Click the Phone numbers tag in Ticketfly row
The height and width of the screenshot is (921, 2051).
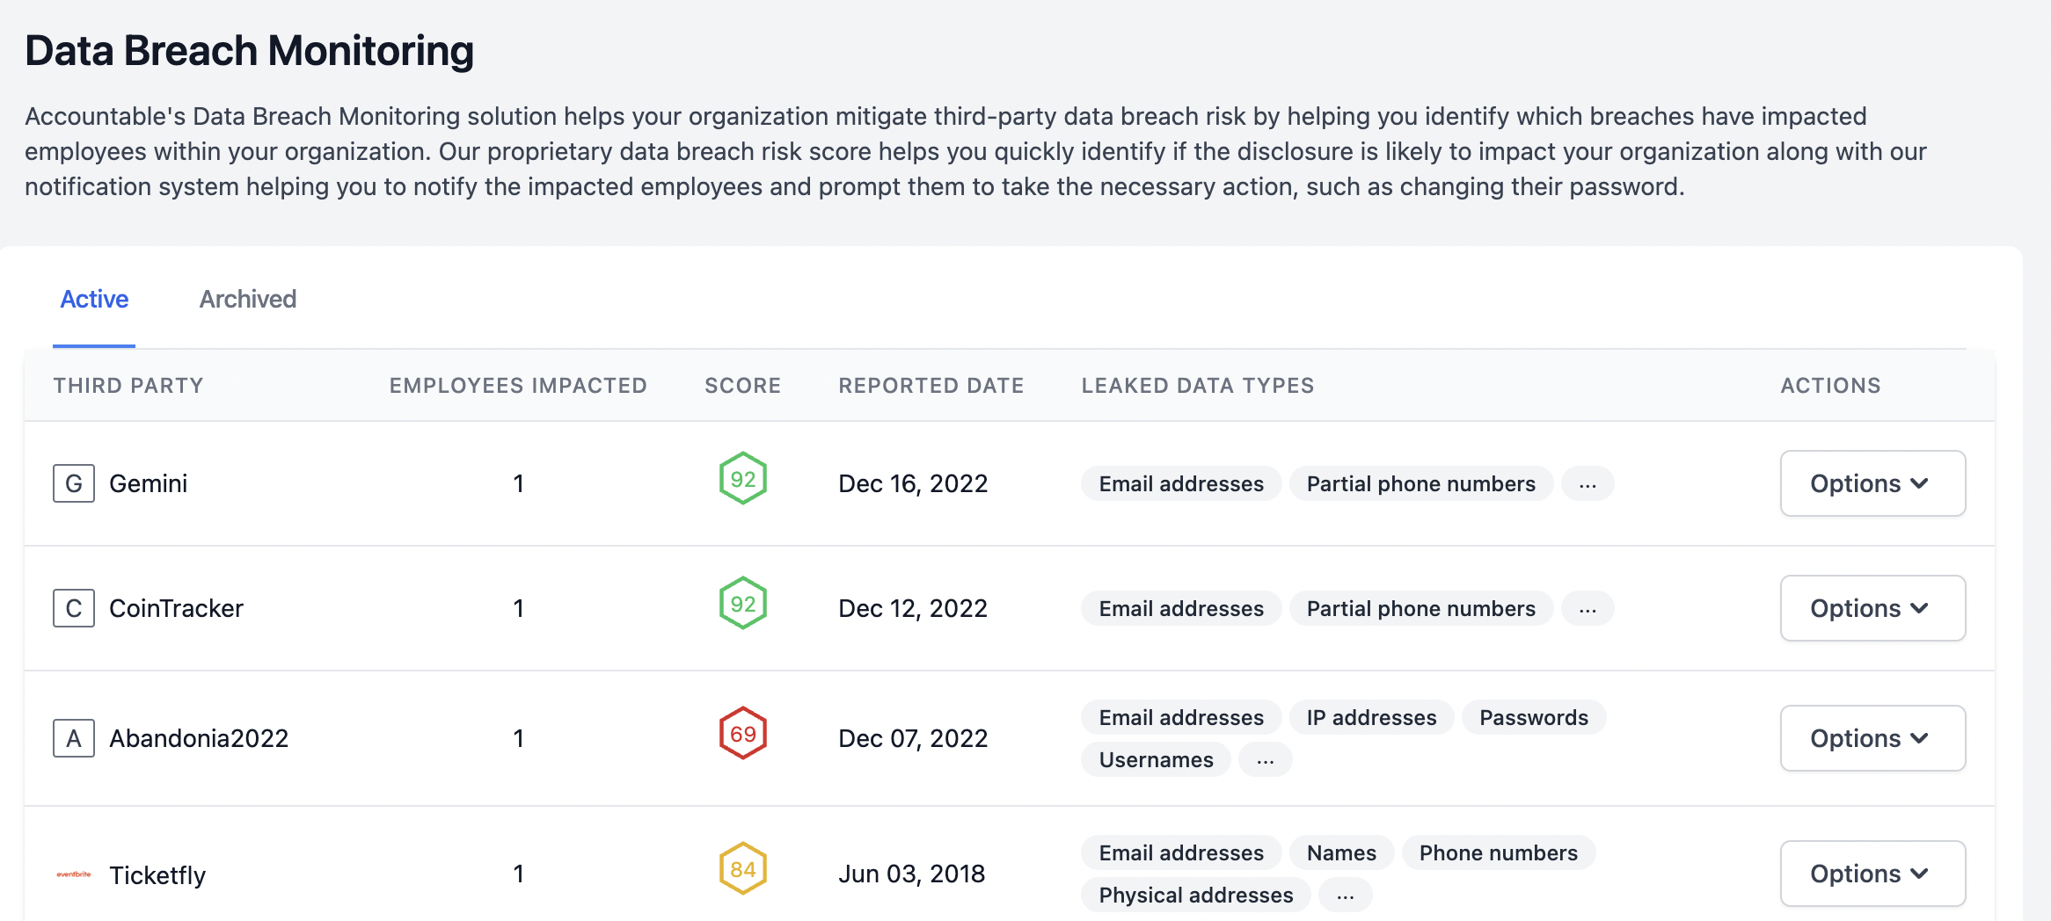[x=1499, y=853]
